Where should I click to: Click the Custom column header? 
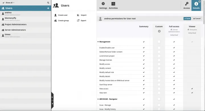tap(159, 26)
